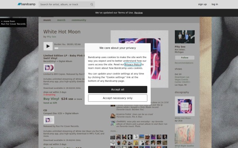
Task: Click the Bandcamp logo
Action: coord(27,4)
